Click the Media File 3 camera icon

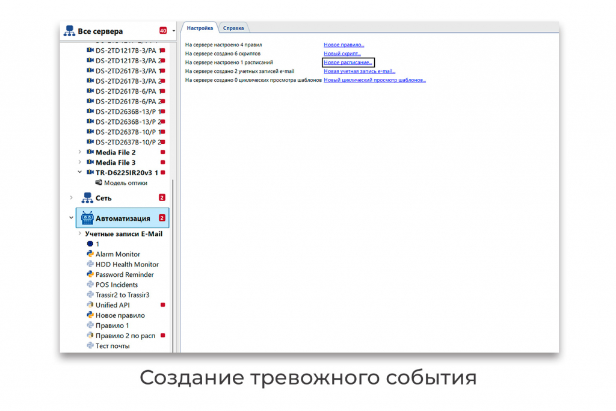(90, 162)
